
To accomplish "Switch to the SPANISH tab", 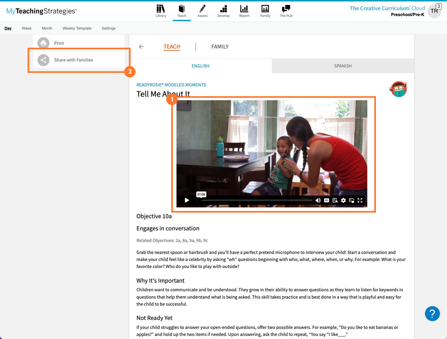I will tap(343, 66).
